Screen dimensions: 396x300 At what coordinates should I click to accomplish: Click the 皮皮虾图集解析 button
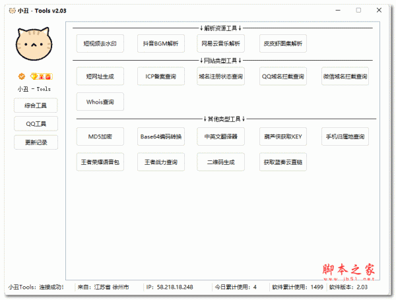tap(283, 44)
